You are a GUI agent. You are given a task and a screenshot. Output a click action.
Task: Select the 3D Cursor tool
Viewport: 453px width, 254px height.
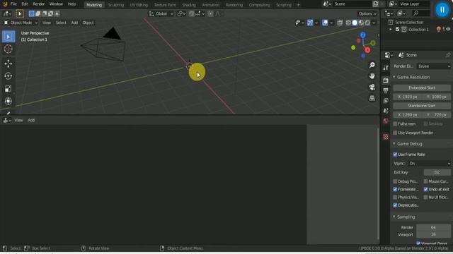[8, 49]
